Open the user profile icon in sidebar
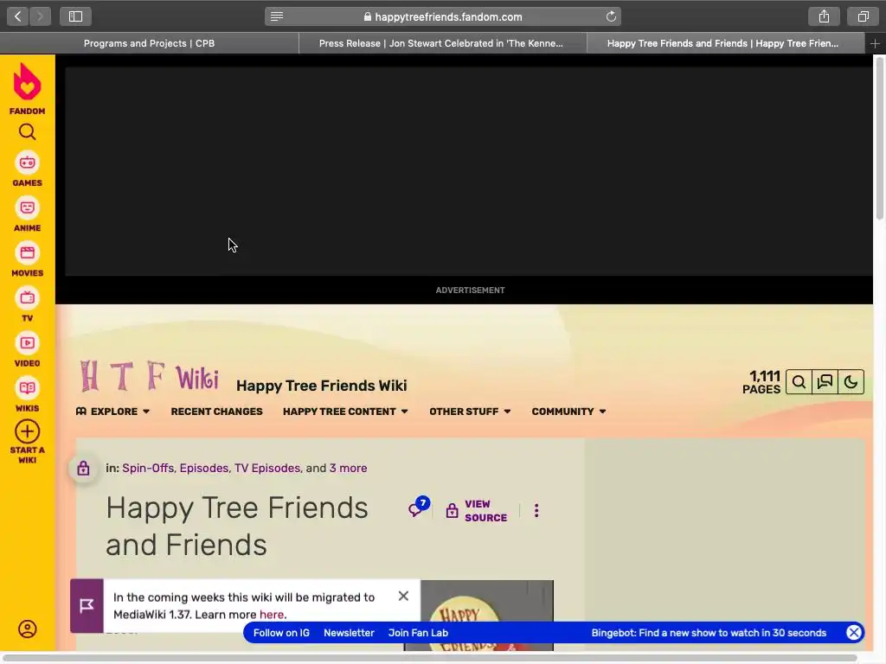The height and width of the screenshot is (664, 886). (27, 629)
